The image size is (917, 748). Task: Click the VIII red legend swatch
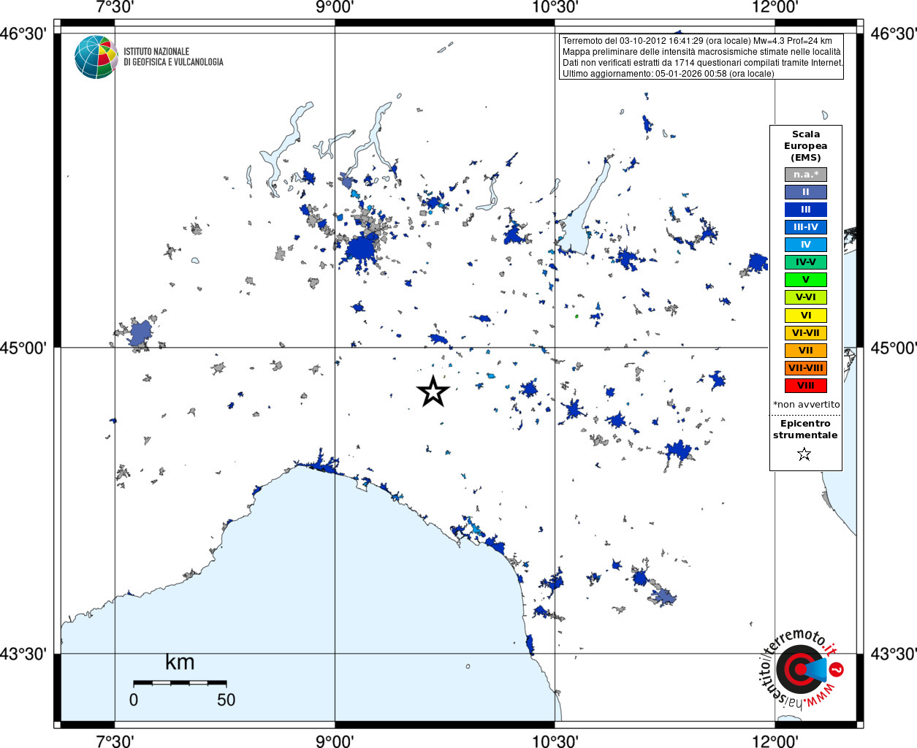pos(806,386)
